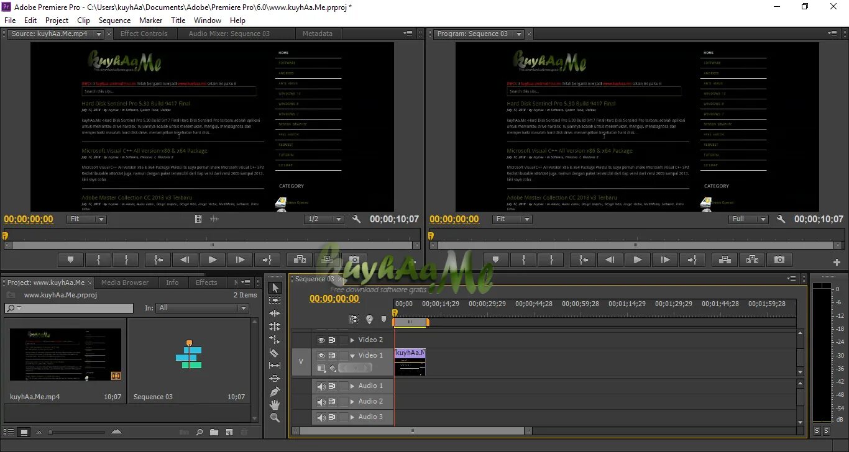Image resolution: width=849 pixels, height=452 pixels.
Task: Select the Track Select tool
Action: point(275,301)
